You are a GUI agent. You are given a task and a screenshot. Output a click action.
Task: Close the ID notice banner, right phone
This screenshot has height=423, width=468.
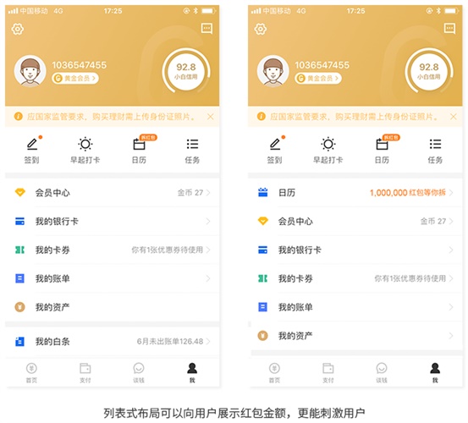[454, 117]
